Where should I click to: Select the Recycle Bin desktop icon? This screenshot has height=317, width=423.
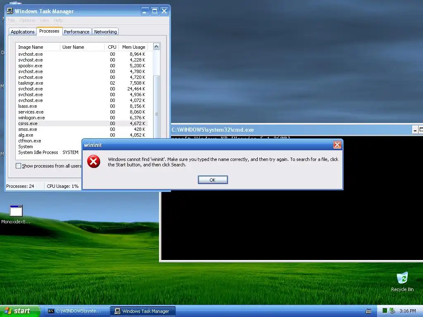point(402,282)
